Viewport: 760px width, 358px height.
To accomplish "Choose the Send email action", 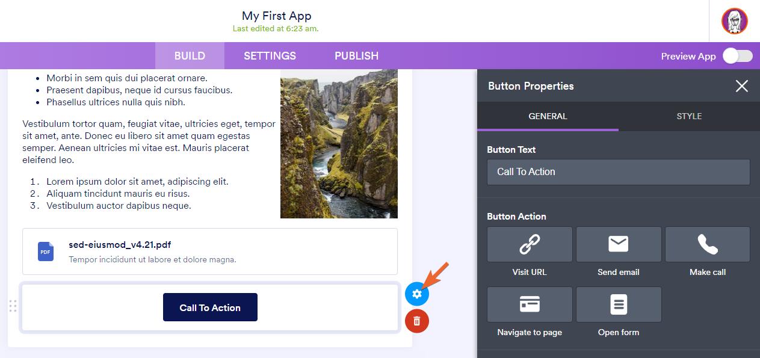I will 619,244.
